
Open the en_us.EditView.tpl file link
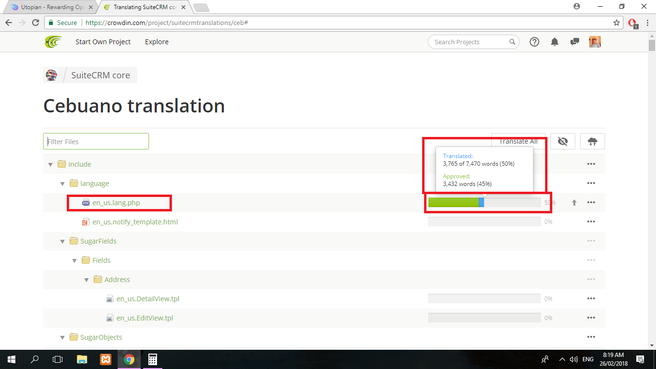coord(145,318)
